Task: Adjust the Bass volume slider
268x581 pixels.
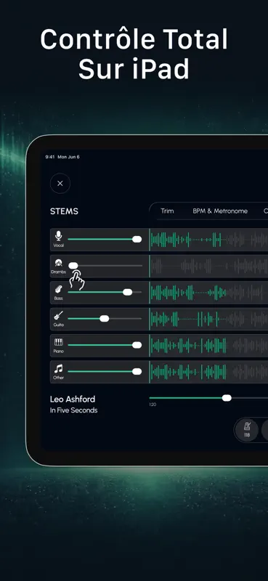Action: [105, 293]
